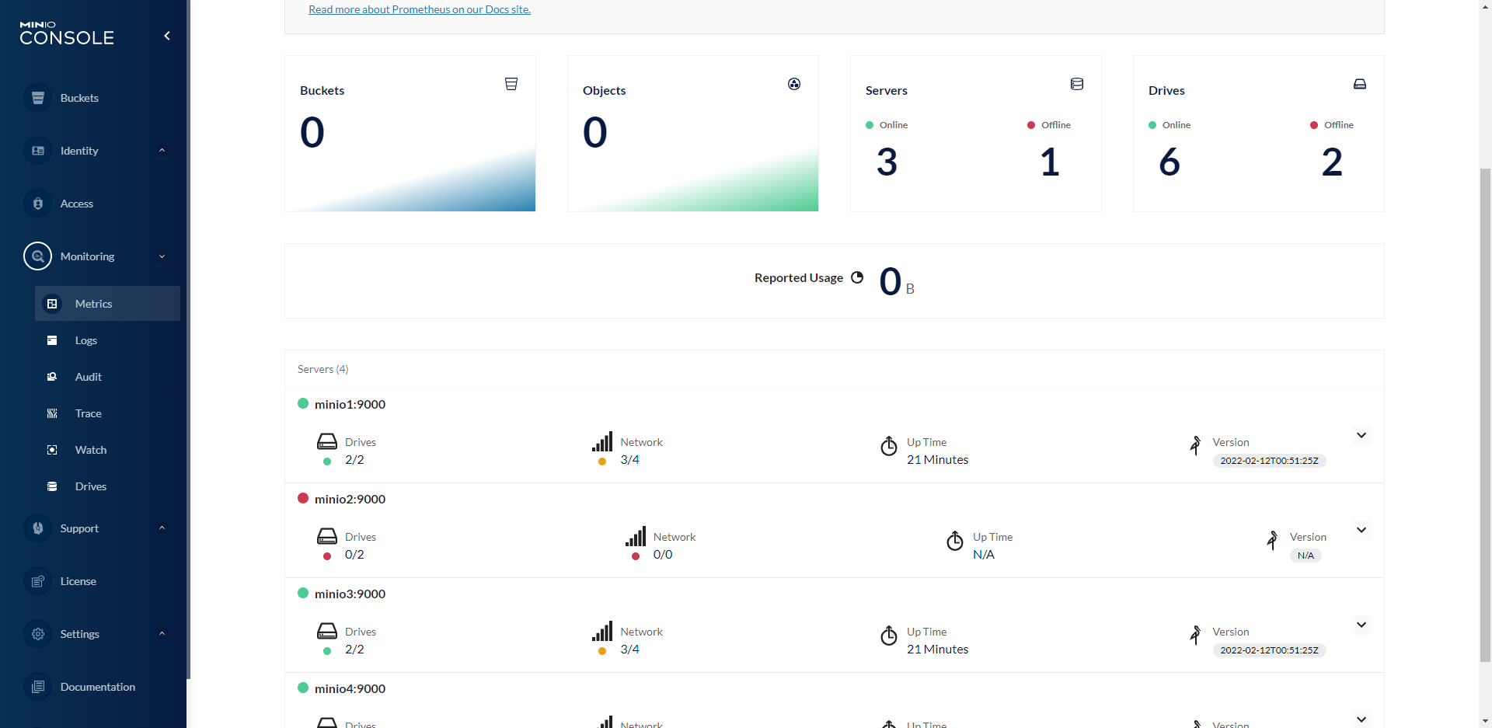1492x728 pixels.
Task: Click the version icon for minio1:9000
Action: tap(1195, 445)
